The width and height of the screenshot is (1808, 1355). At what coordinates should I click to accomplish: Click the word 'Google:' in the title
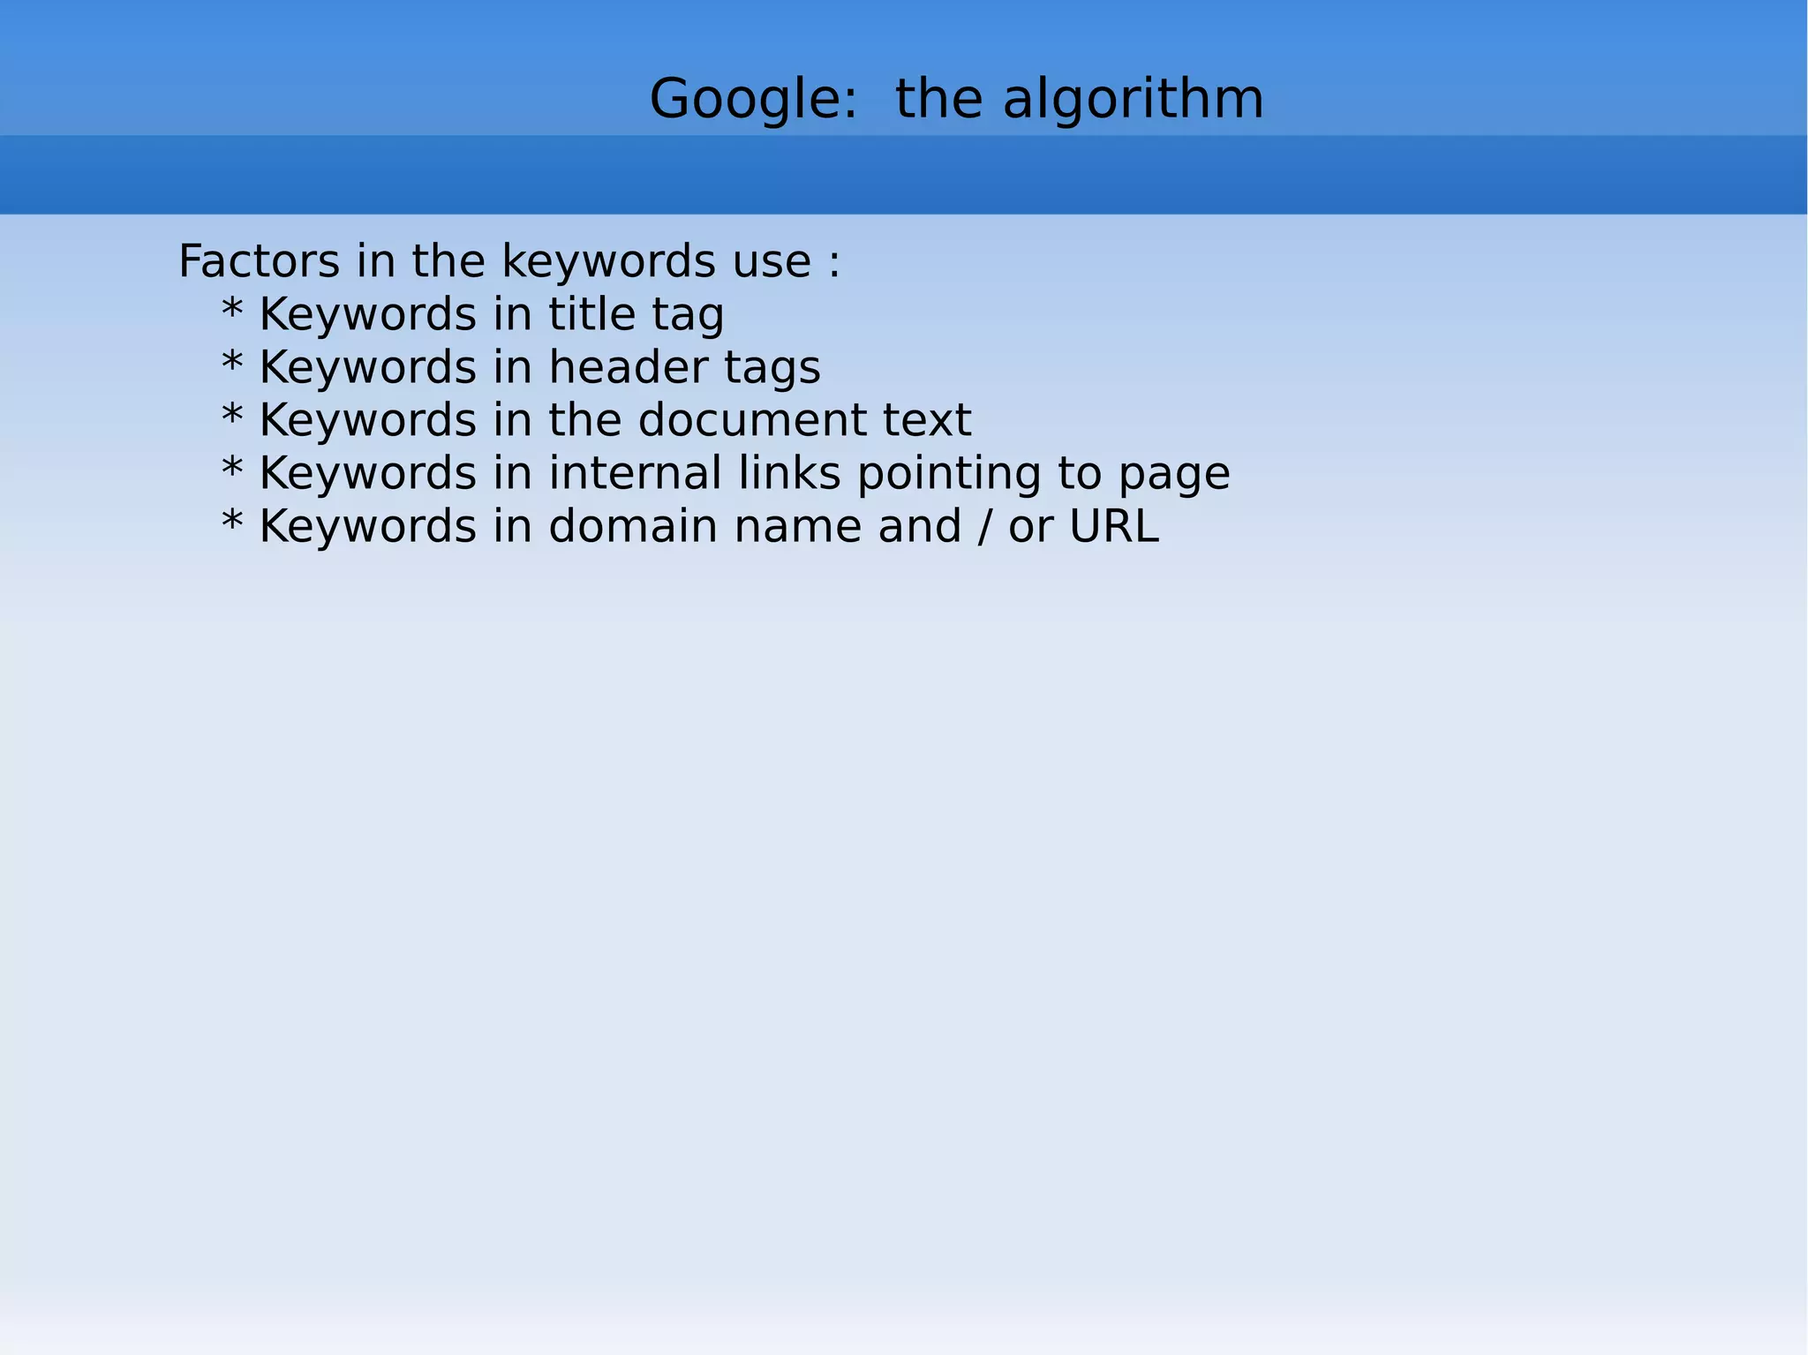coord(753,99)
